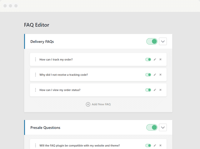
Task: Switch off the order status FAQ toggle
Action: click(148, 90)
